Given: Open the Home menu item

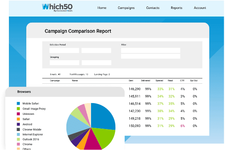Looking at the screenshot, I should pos(102,8).
